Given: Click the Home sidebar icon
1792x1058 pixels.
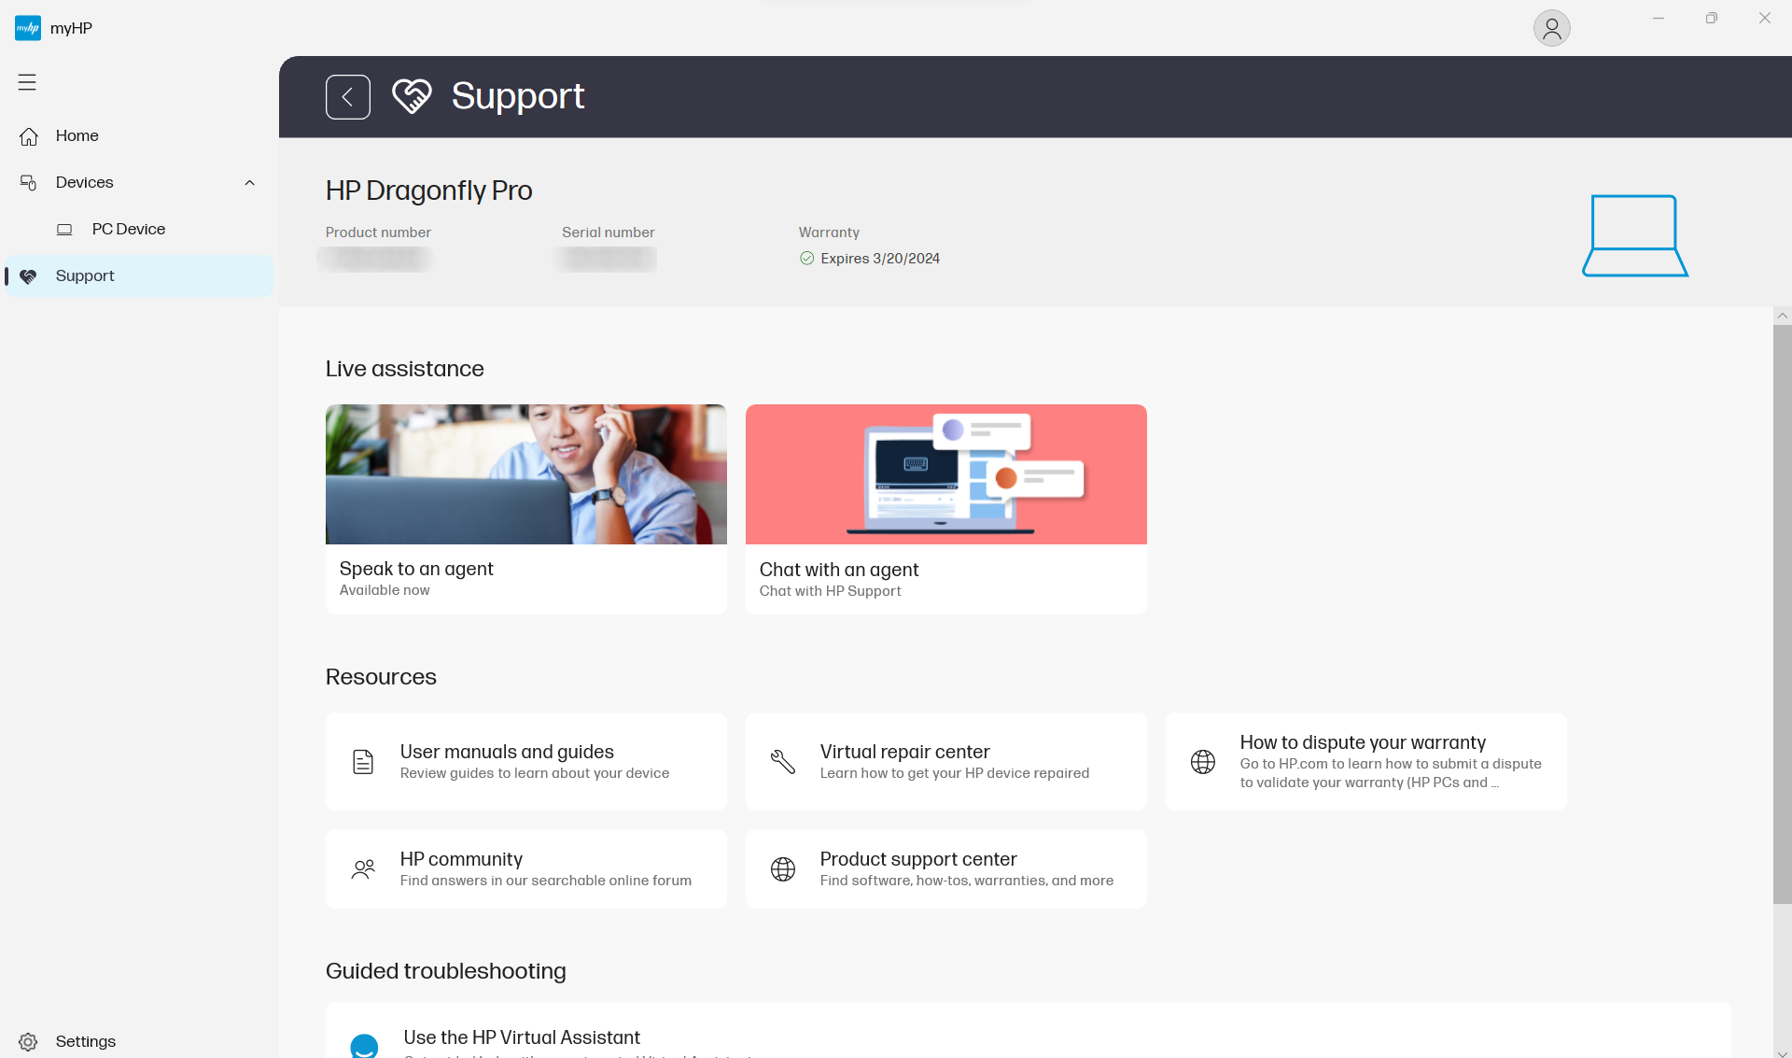Looking at the screenshot, I should (28, 134).
